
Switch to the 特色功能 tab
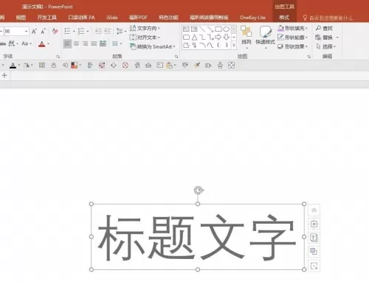(x=168, y=18)
